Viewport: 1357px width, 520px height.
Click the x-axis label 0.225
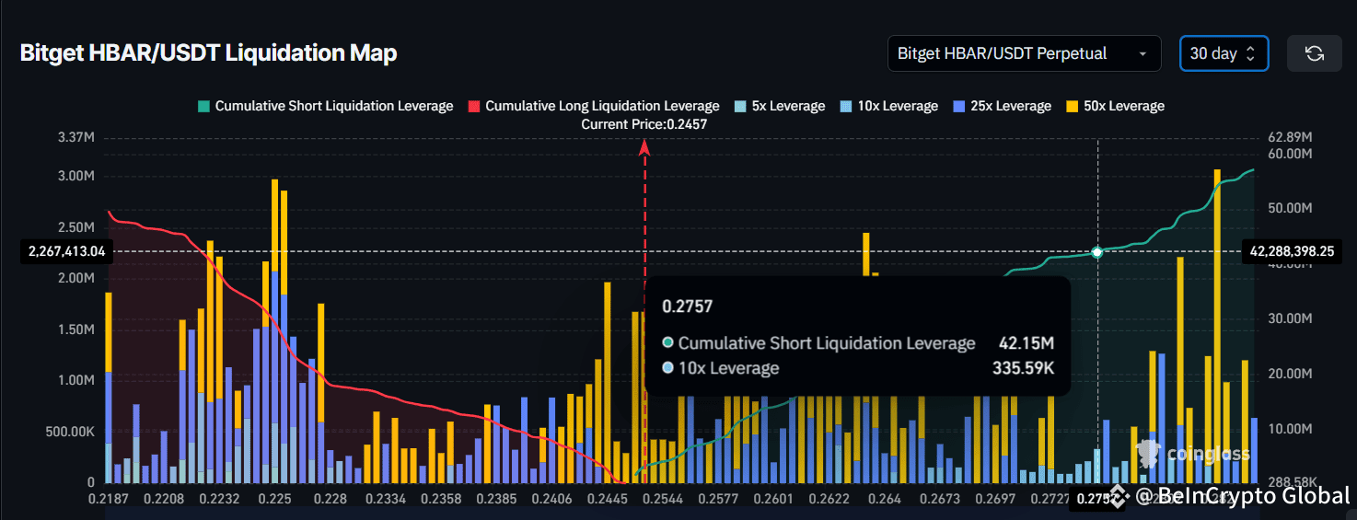coord(275,499)
